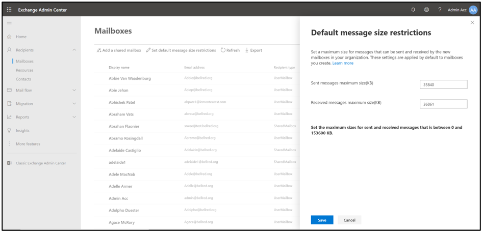
Task: Click the Exchange Admin Center header title
Action: (42, 10)
